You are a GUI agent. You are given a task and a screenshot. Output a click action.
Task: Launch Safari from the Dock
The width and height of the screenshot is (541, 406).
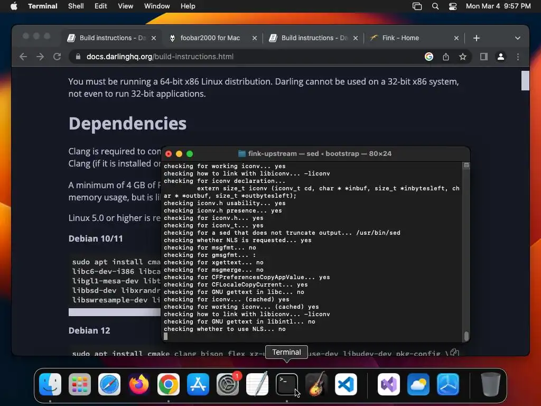(109, 384)
